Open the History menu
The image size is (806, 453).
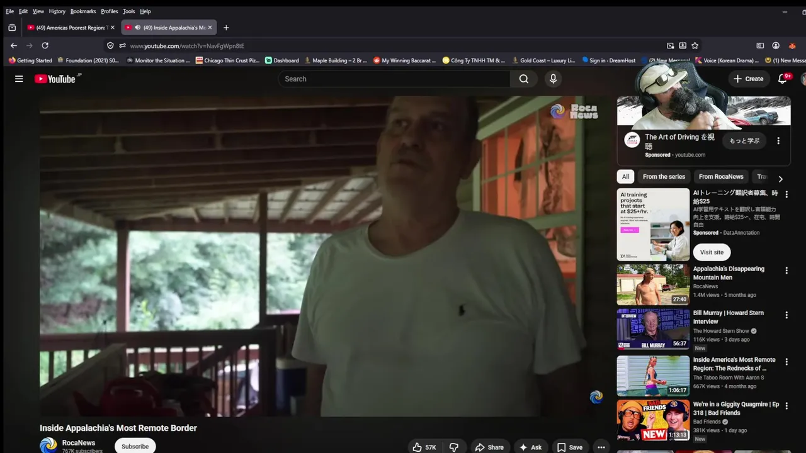click(x=57, y=11)
